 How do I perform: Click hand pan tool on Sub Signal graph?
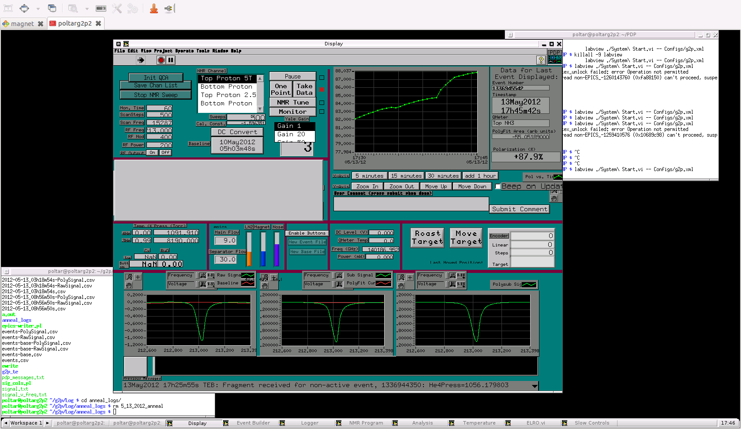(265, 286)
